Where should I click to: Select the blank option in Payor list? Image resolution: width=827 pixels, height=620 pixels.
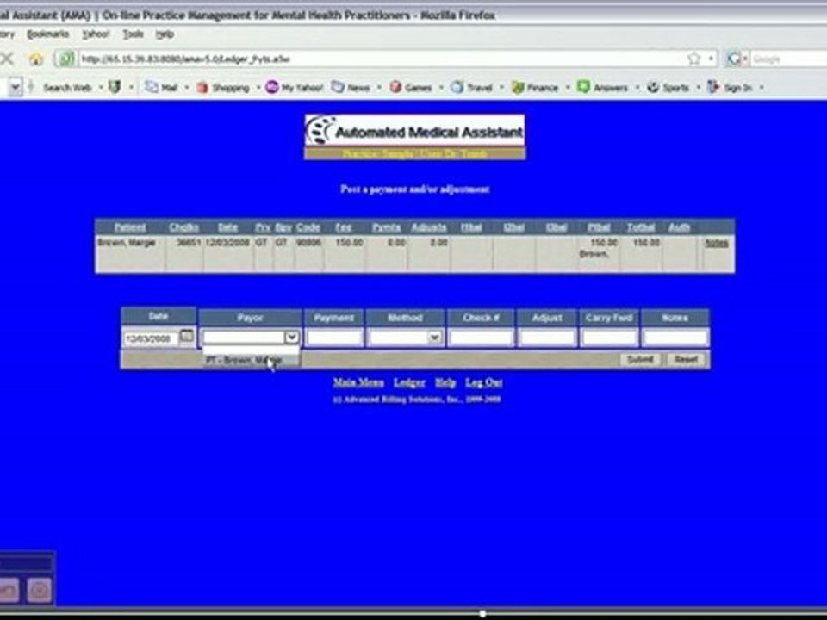251,350
